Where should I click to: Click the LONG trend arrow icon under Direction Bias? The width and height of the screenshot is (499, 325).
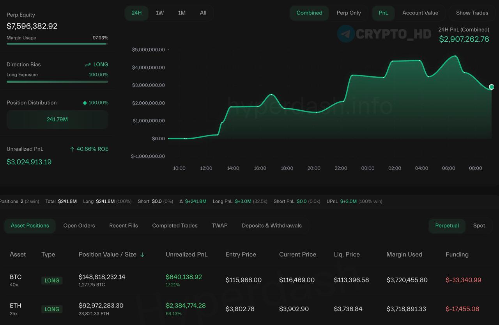point(88,65)
